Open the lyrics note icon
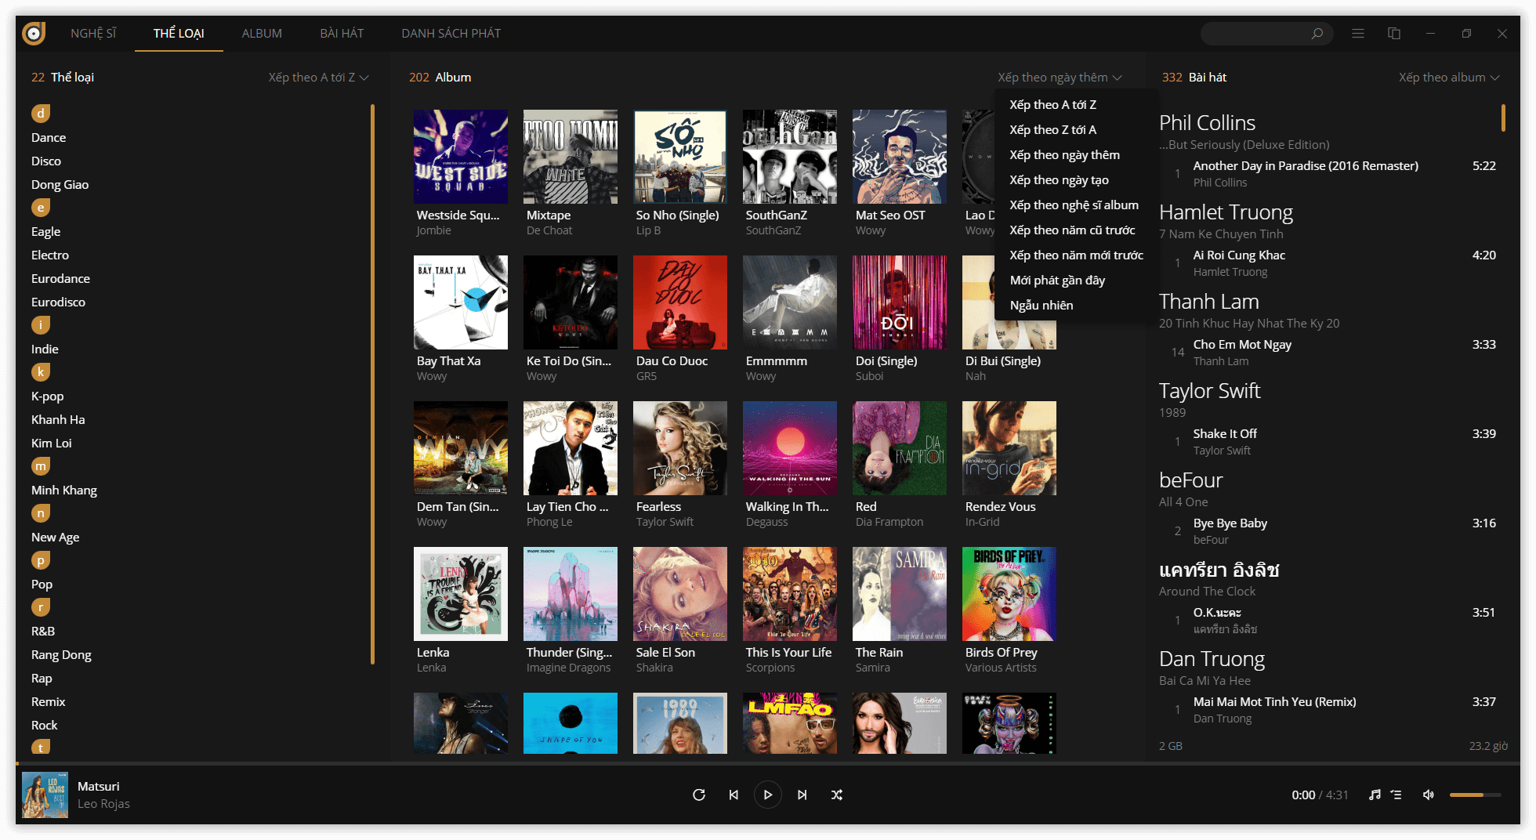Viewport: 1536px width, 840px height. point(1375,795)
